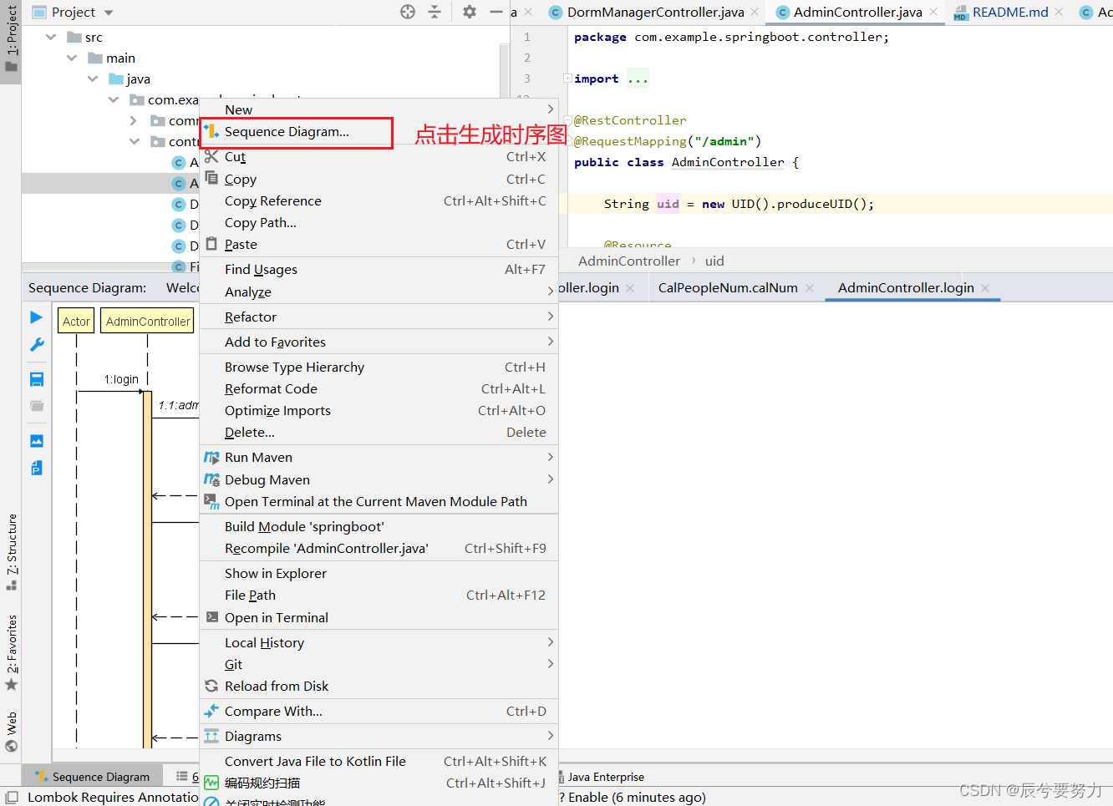The image size is (1113, 806).
Task: Select Build Module 'springboot'
Action: pyautogui.click(x=379, y=526)
